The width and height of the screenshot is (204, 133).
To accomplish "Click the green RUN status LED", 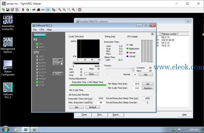I will [37, 82].
